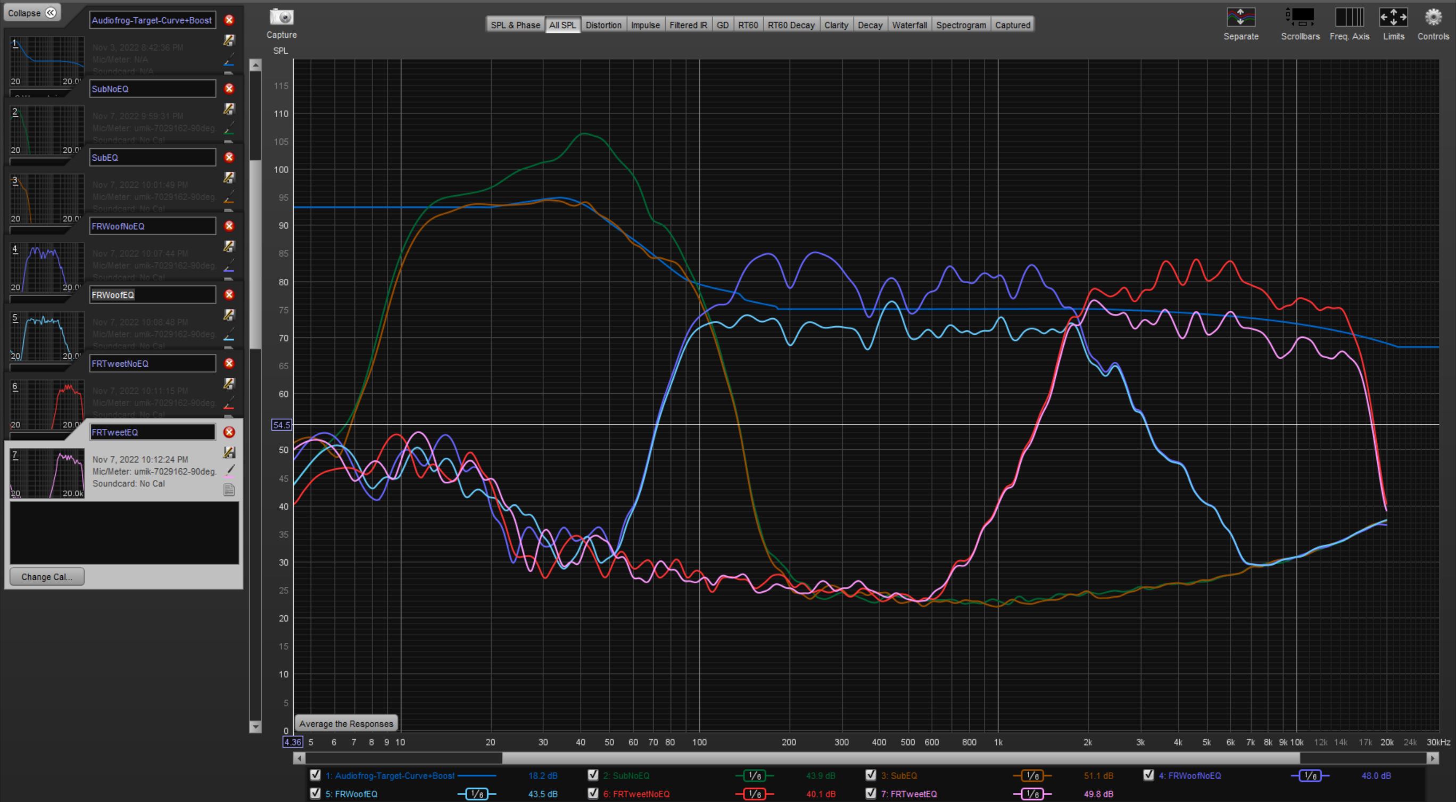Switch to the SPL & Phase tab
1456x802 pixels.
tap(515, 25)
